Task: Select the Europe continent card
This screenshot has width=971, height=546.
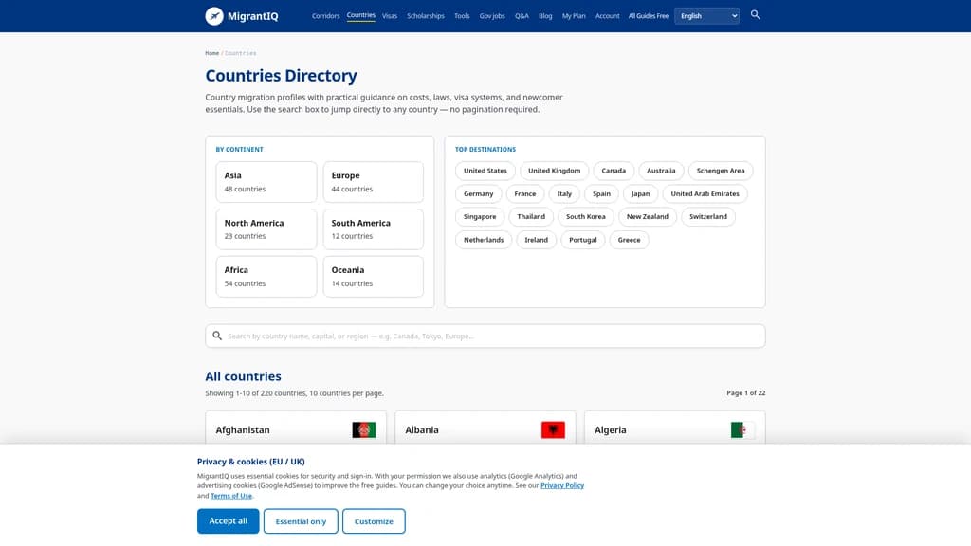Action: point(374,182)
